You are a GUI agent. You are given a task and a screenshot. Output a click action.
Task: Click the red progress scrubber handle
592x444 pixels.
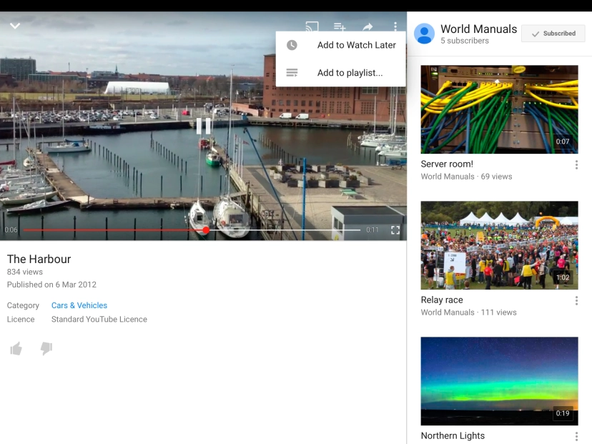(x=206, y=230)
